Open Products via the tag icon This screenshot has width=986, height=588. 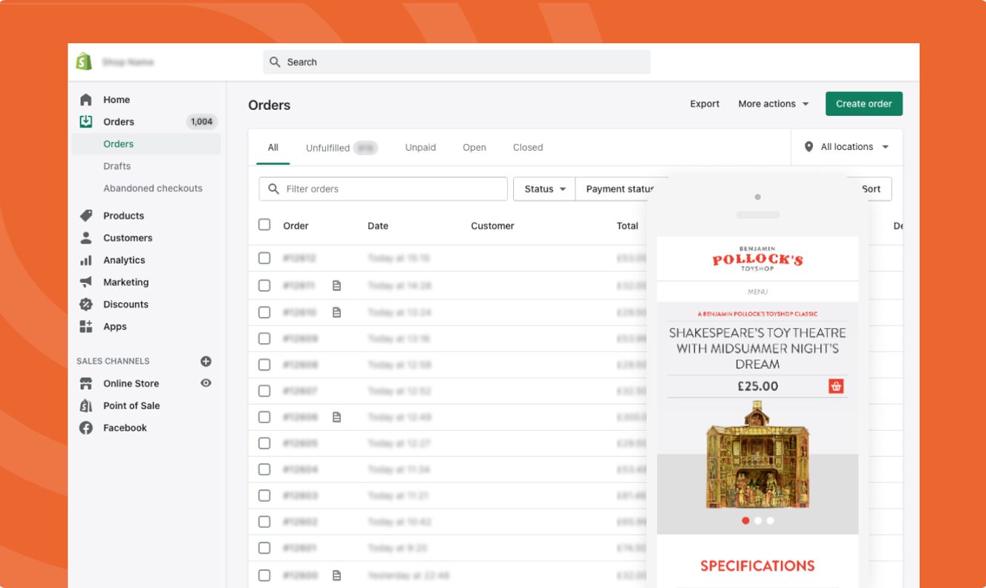tap(86, 216)
